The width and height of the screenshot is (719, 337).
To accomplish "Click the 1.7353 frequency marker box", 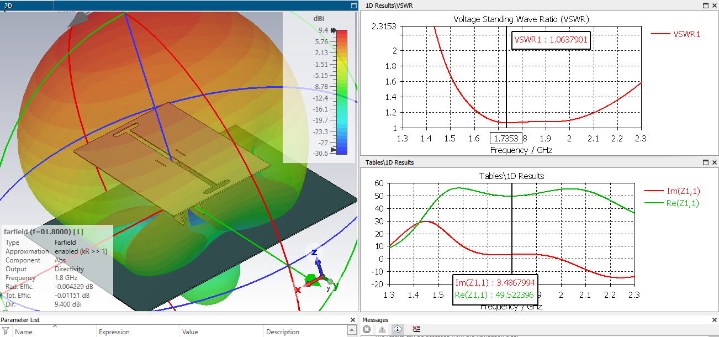I will (506, 138).
